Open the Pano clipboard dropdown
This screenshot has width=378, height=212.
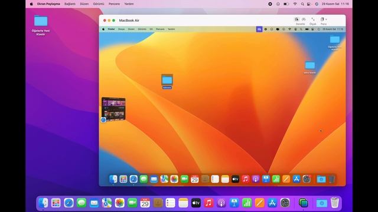324,21
